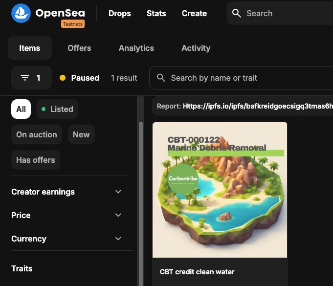The width and height of the screenshot is (333, 286).
Task: Click the yellow Paused status dot
Action: tap(63, 78)
